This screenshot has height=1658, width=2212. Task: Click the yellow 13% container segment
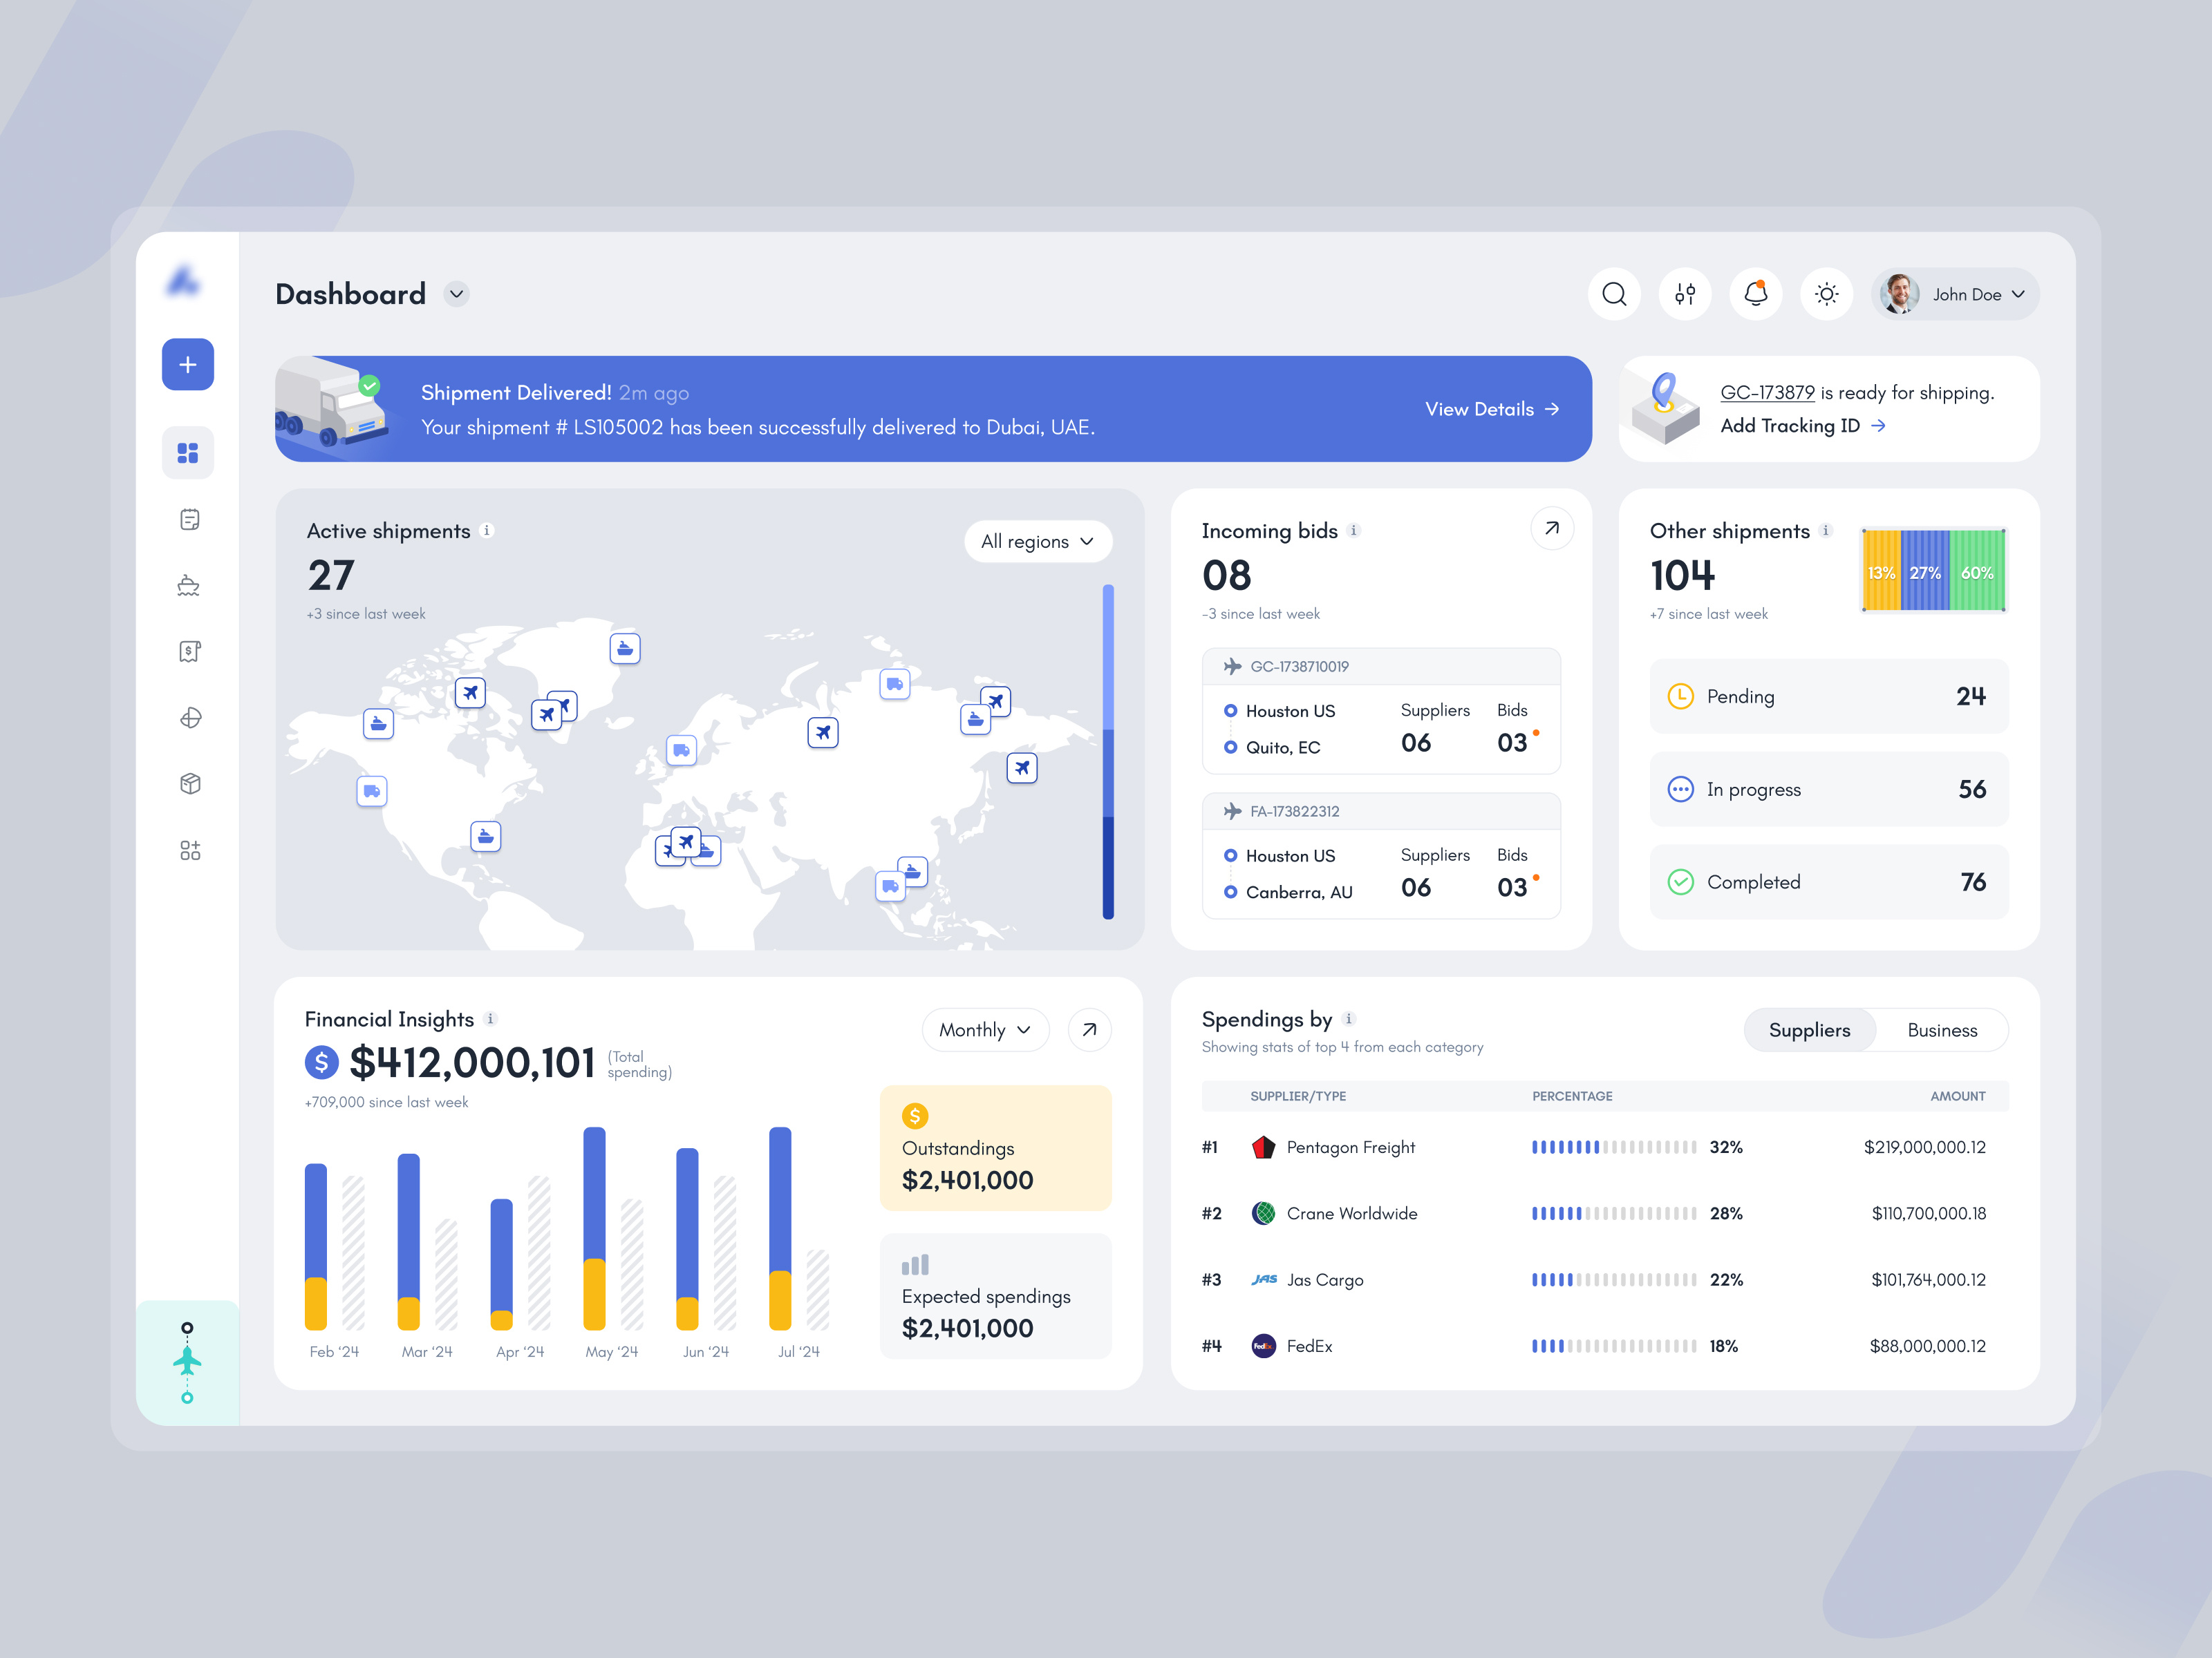(x=1881, y=571)
